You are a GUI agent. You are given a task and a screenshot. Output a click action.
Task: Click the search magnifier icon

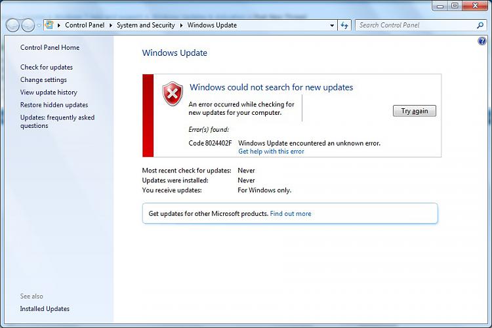[480, 25]
